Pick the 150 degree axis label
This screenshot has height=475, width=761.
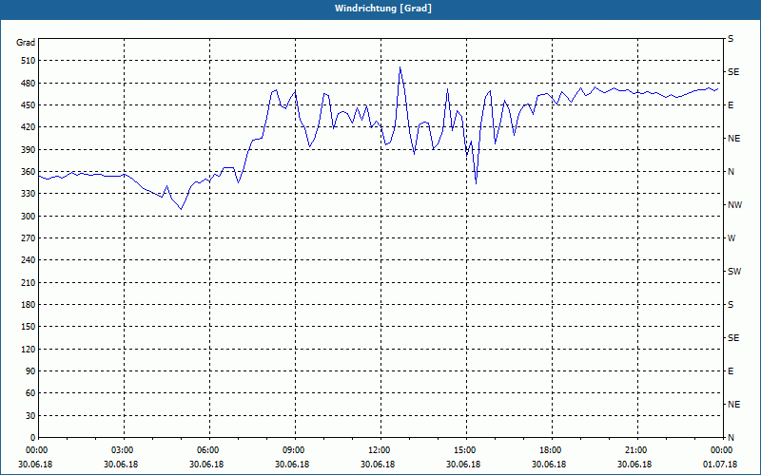coord(29,327)
